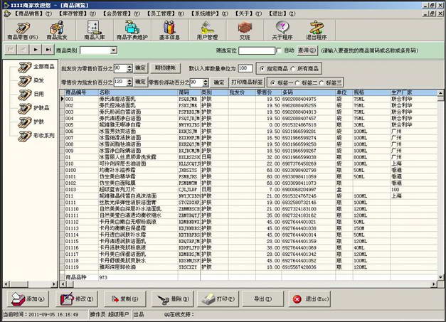The height and width of the screenshot is (322, 446).
Task: Select product row with 商品编号 001
Action: [x=248, y=100]
